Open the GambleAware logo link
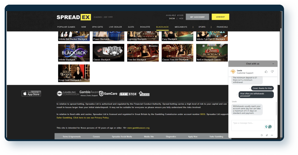 (89, 93)
